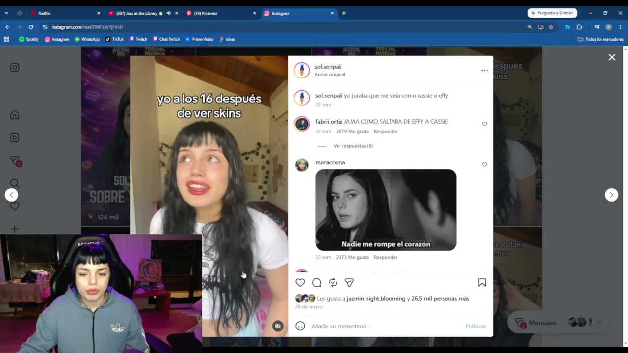Screen dimensions: 628x353
Task: Go to Instagram Home in the sidebar
Action: coord(15,115)
